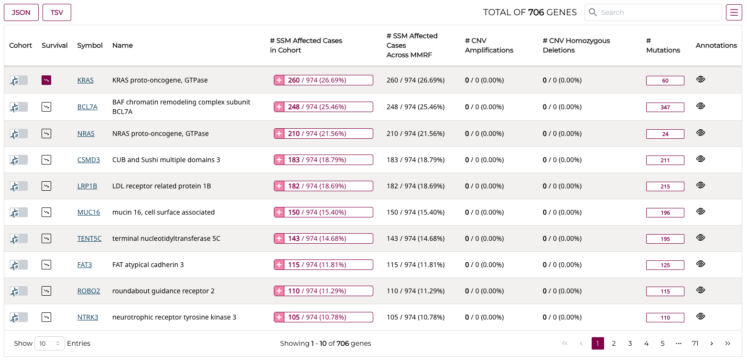Open the column settings hamburger menu
Screen dimensions: 747x361
click(734, 12)
